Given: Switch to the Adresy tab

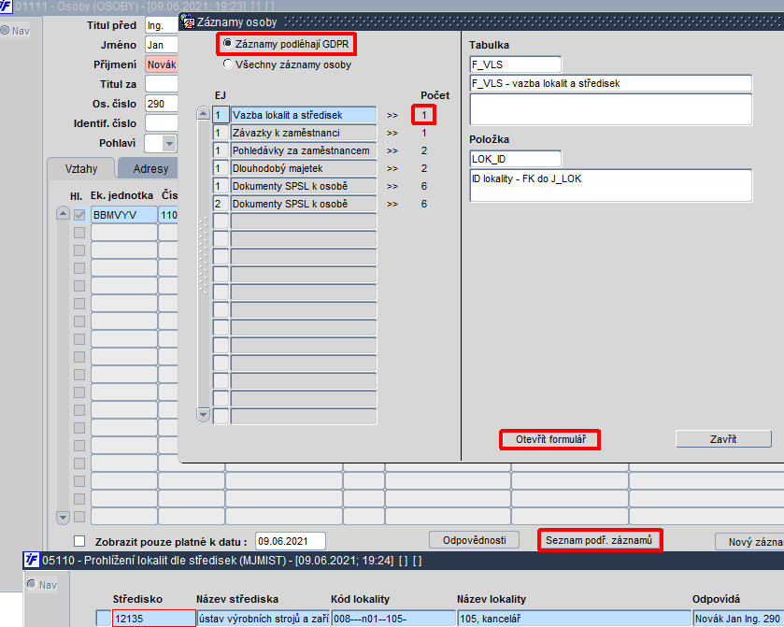Looking at the screenshot, I should click(x=148, y=168).
